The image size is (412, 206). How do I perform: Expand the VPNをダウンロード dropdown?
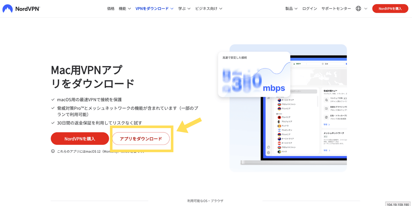(x=154, y=8)
